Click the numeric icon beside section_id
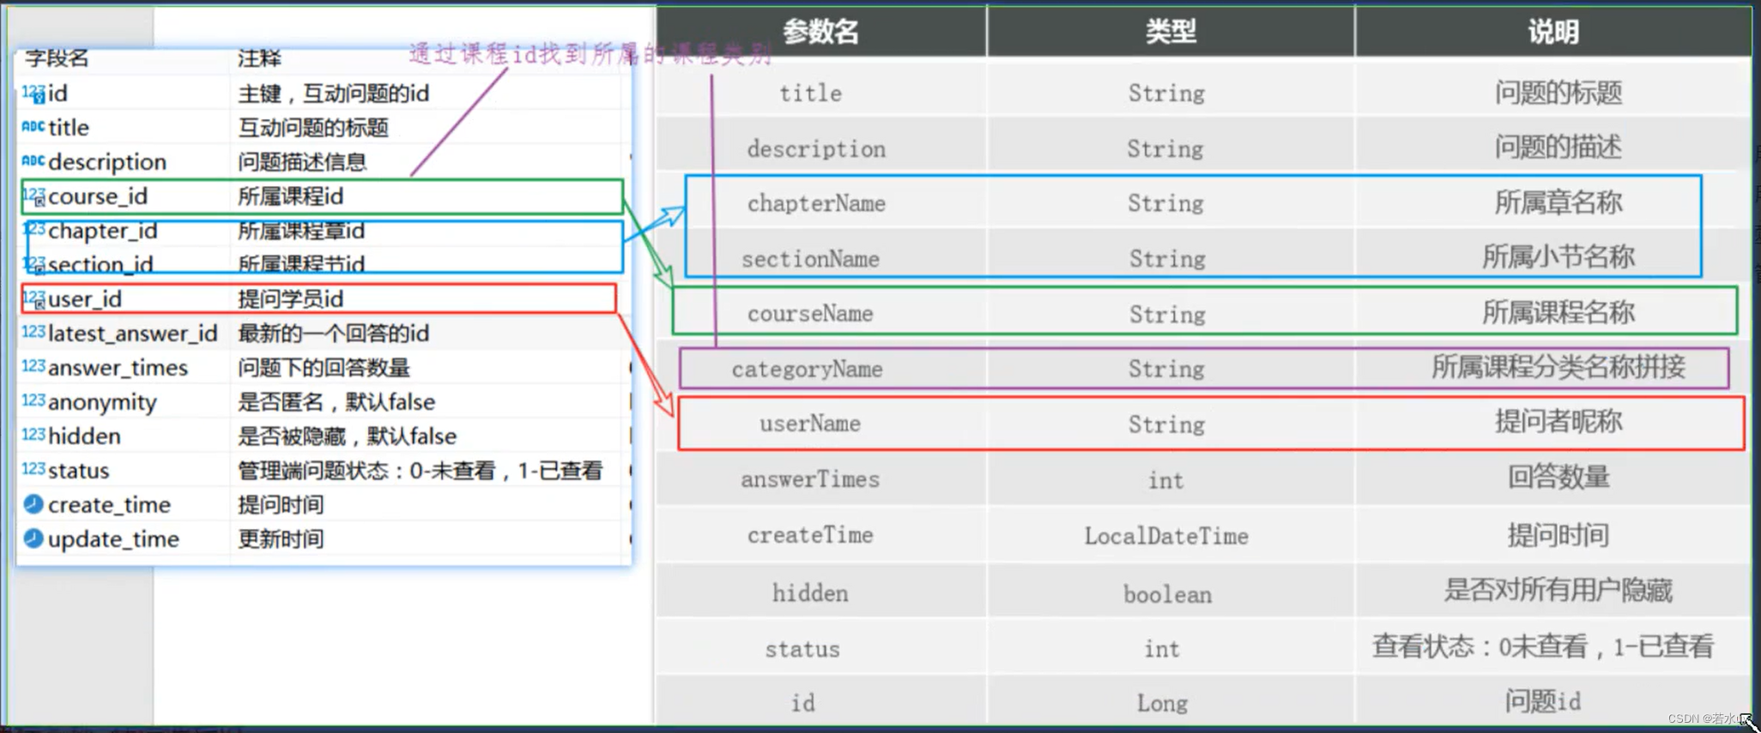 [x=33, y=264]
